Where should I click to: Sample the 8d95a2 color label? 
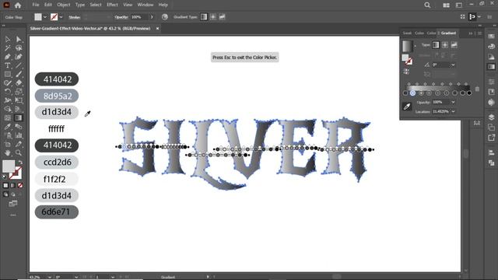pos(57,96)
